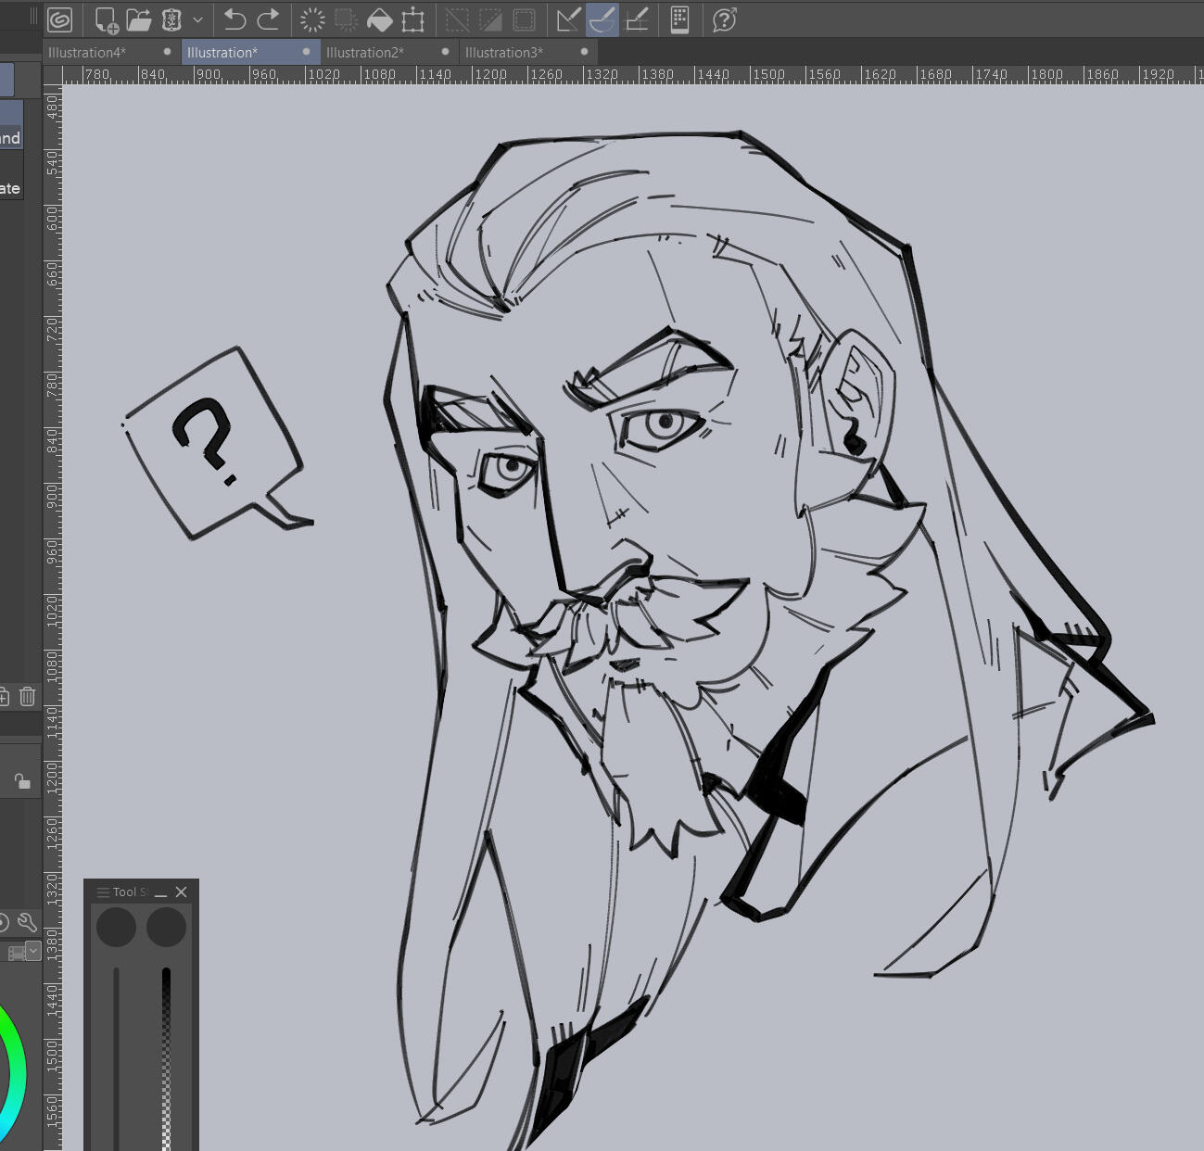This screenshot has height=1151, width=1204.
Task: Switch to the Illustration4* tab
Action: (87, 53)
